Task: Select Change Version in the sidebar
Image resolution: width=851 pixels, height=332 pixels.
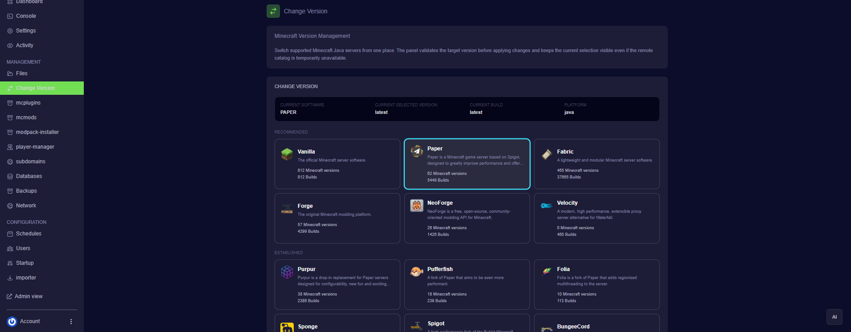Action: [42, 88]
